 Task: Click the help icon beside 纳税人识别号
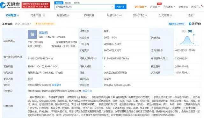click(96, 58)
